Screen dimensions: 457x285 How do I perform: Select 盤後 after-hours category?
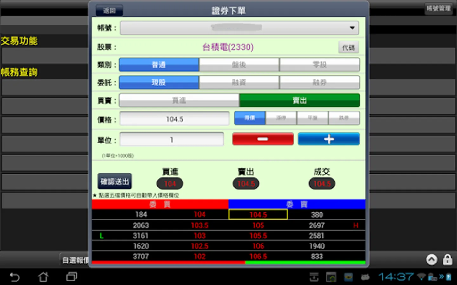[239, 65]
